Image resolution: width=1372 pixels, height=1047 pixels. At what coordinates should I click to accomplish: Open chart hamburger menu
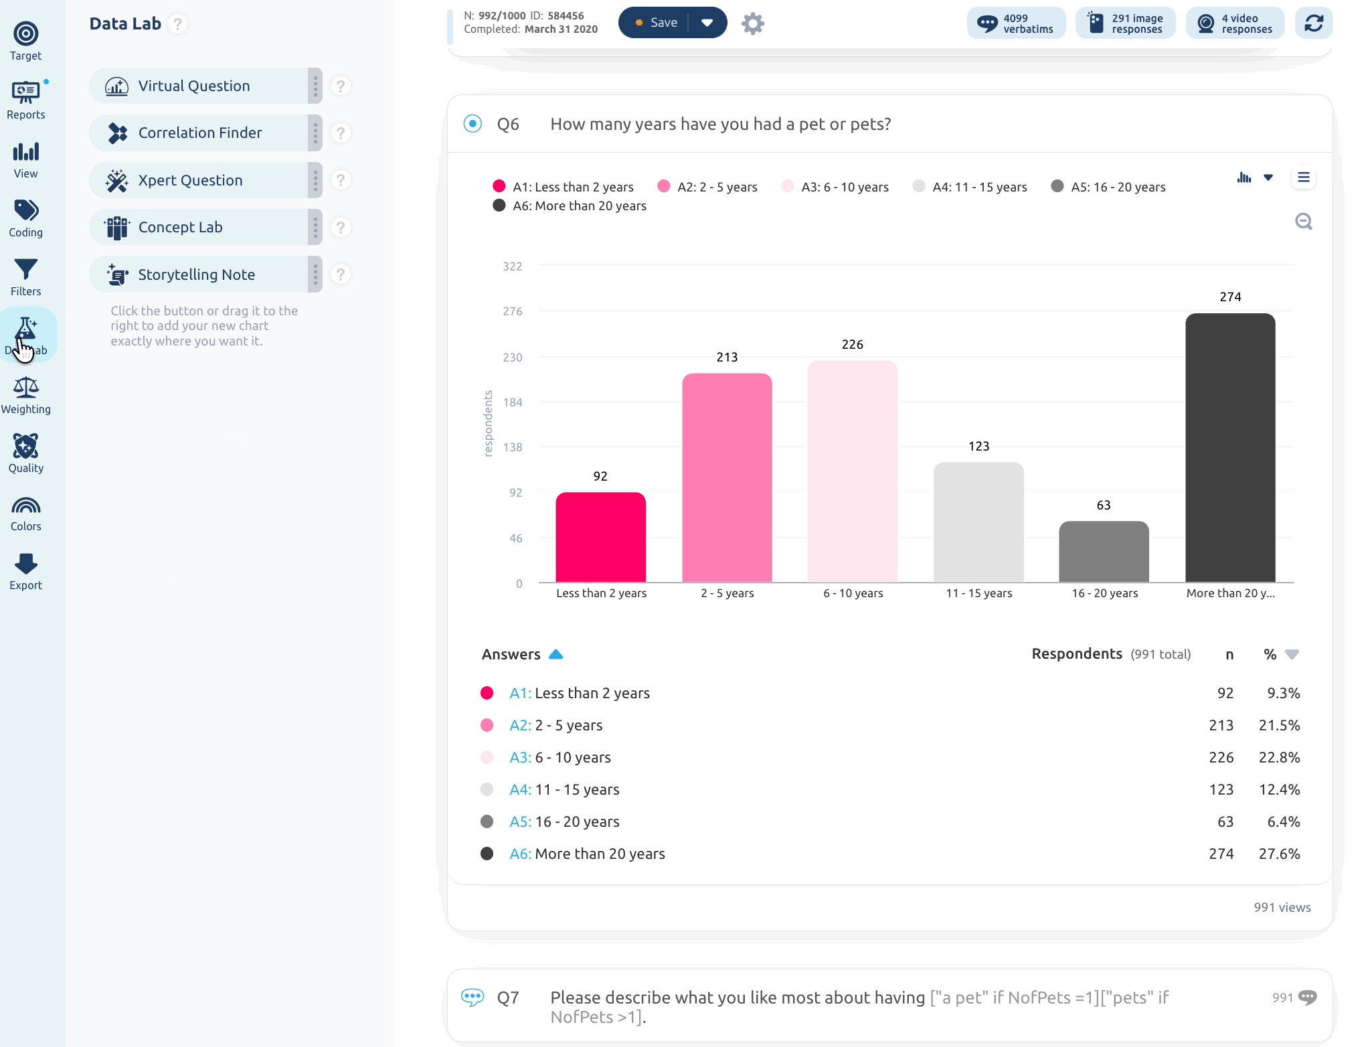pyautogui.click(x=1304, y=177)
